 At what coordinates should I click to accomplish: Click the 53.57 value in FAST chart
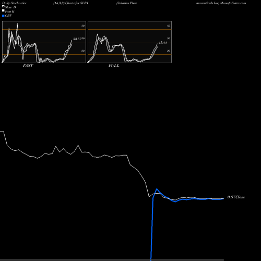pyautogui.click(x=77, y=39)
